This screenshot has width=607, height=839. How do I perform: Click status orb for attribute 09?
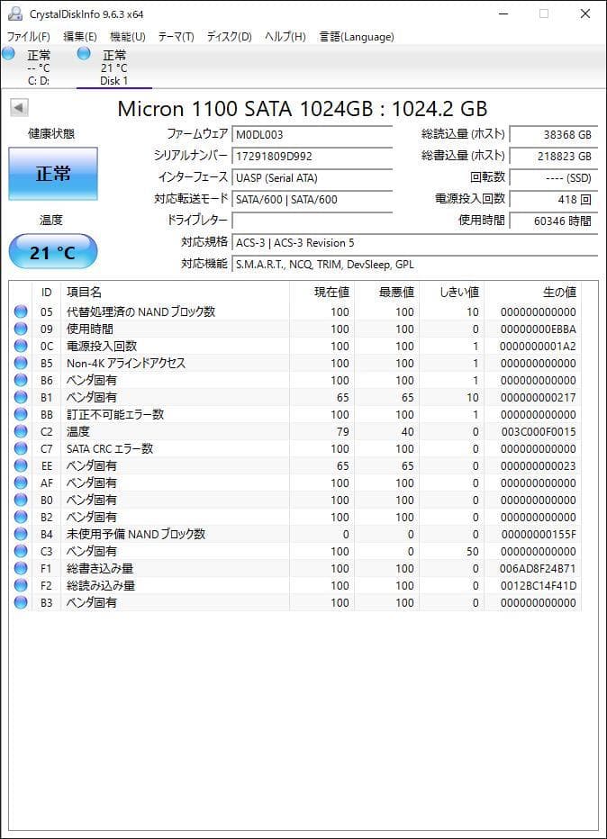21,329
